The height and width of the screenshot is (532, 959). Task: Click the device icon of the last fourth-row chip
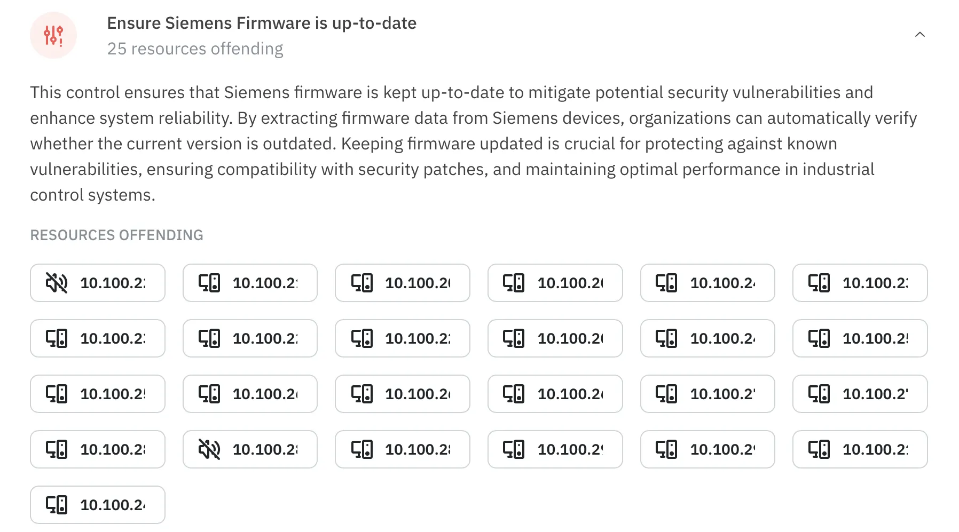point(819,449)
